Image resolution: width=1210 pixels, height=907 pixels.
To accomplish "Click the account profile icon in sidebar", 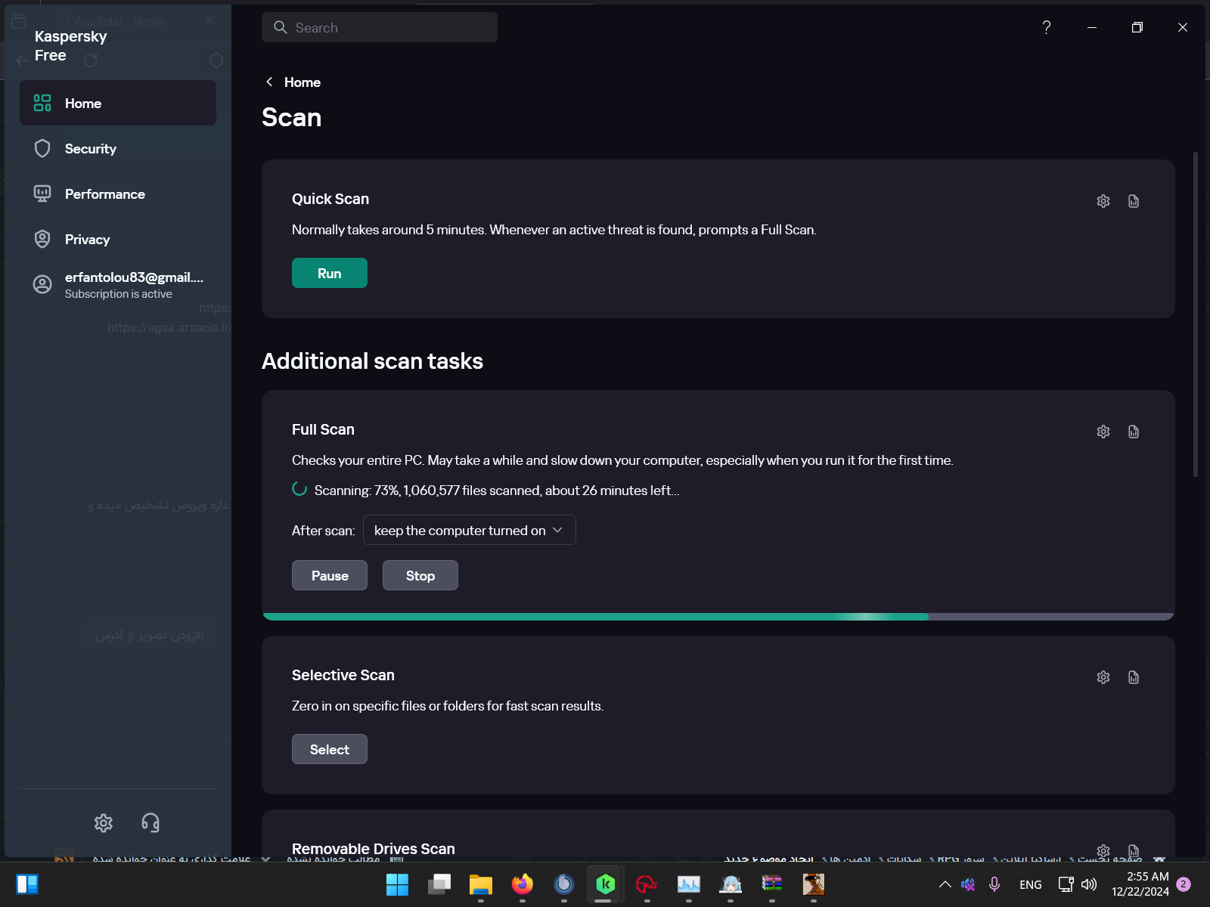I will point(42,285).
